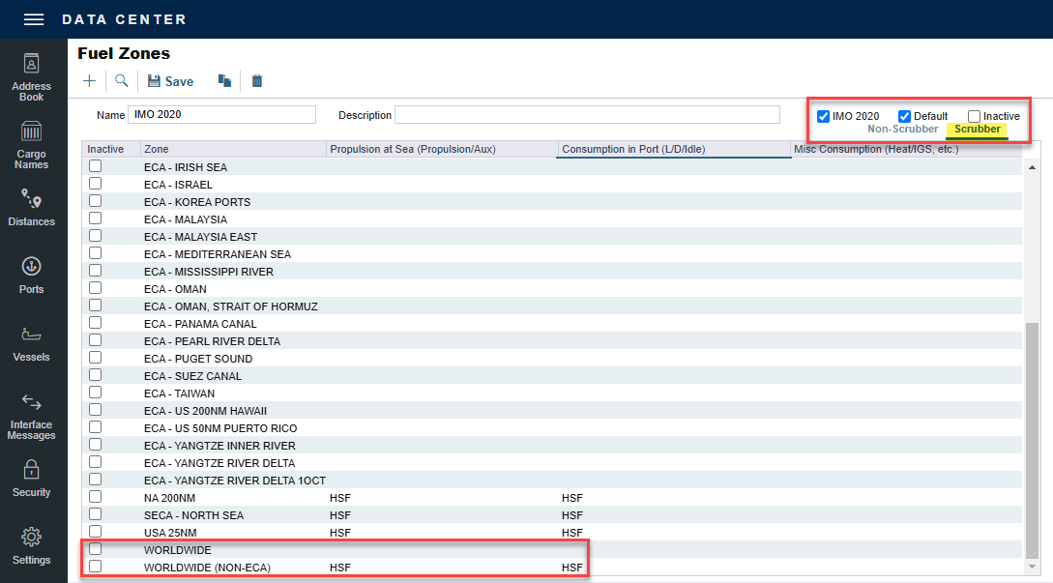Screen dimensions: 1053x583
Task: Click the Description input field
Action: pos(587,115)
